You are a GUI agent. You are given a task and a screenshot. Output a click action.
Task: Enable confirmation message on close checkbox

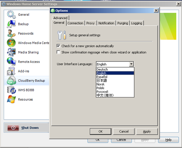tap(58, 52)
